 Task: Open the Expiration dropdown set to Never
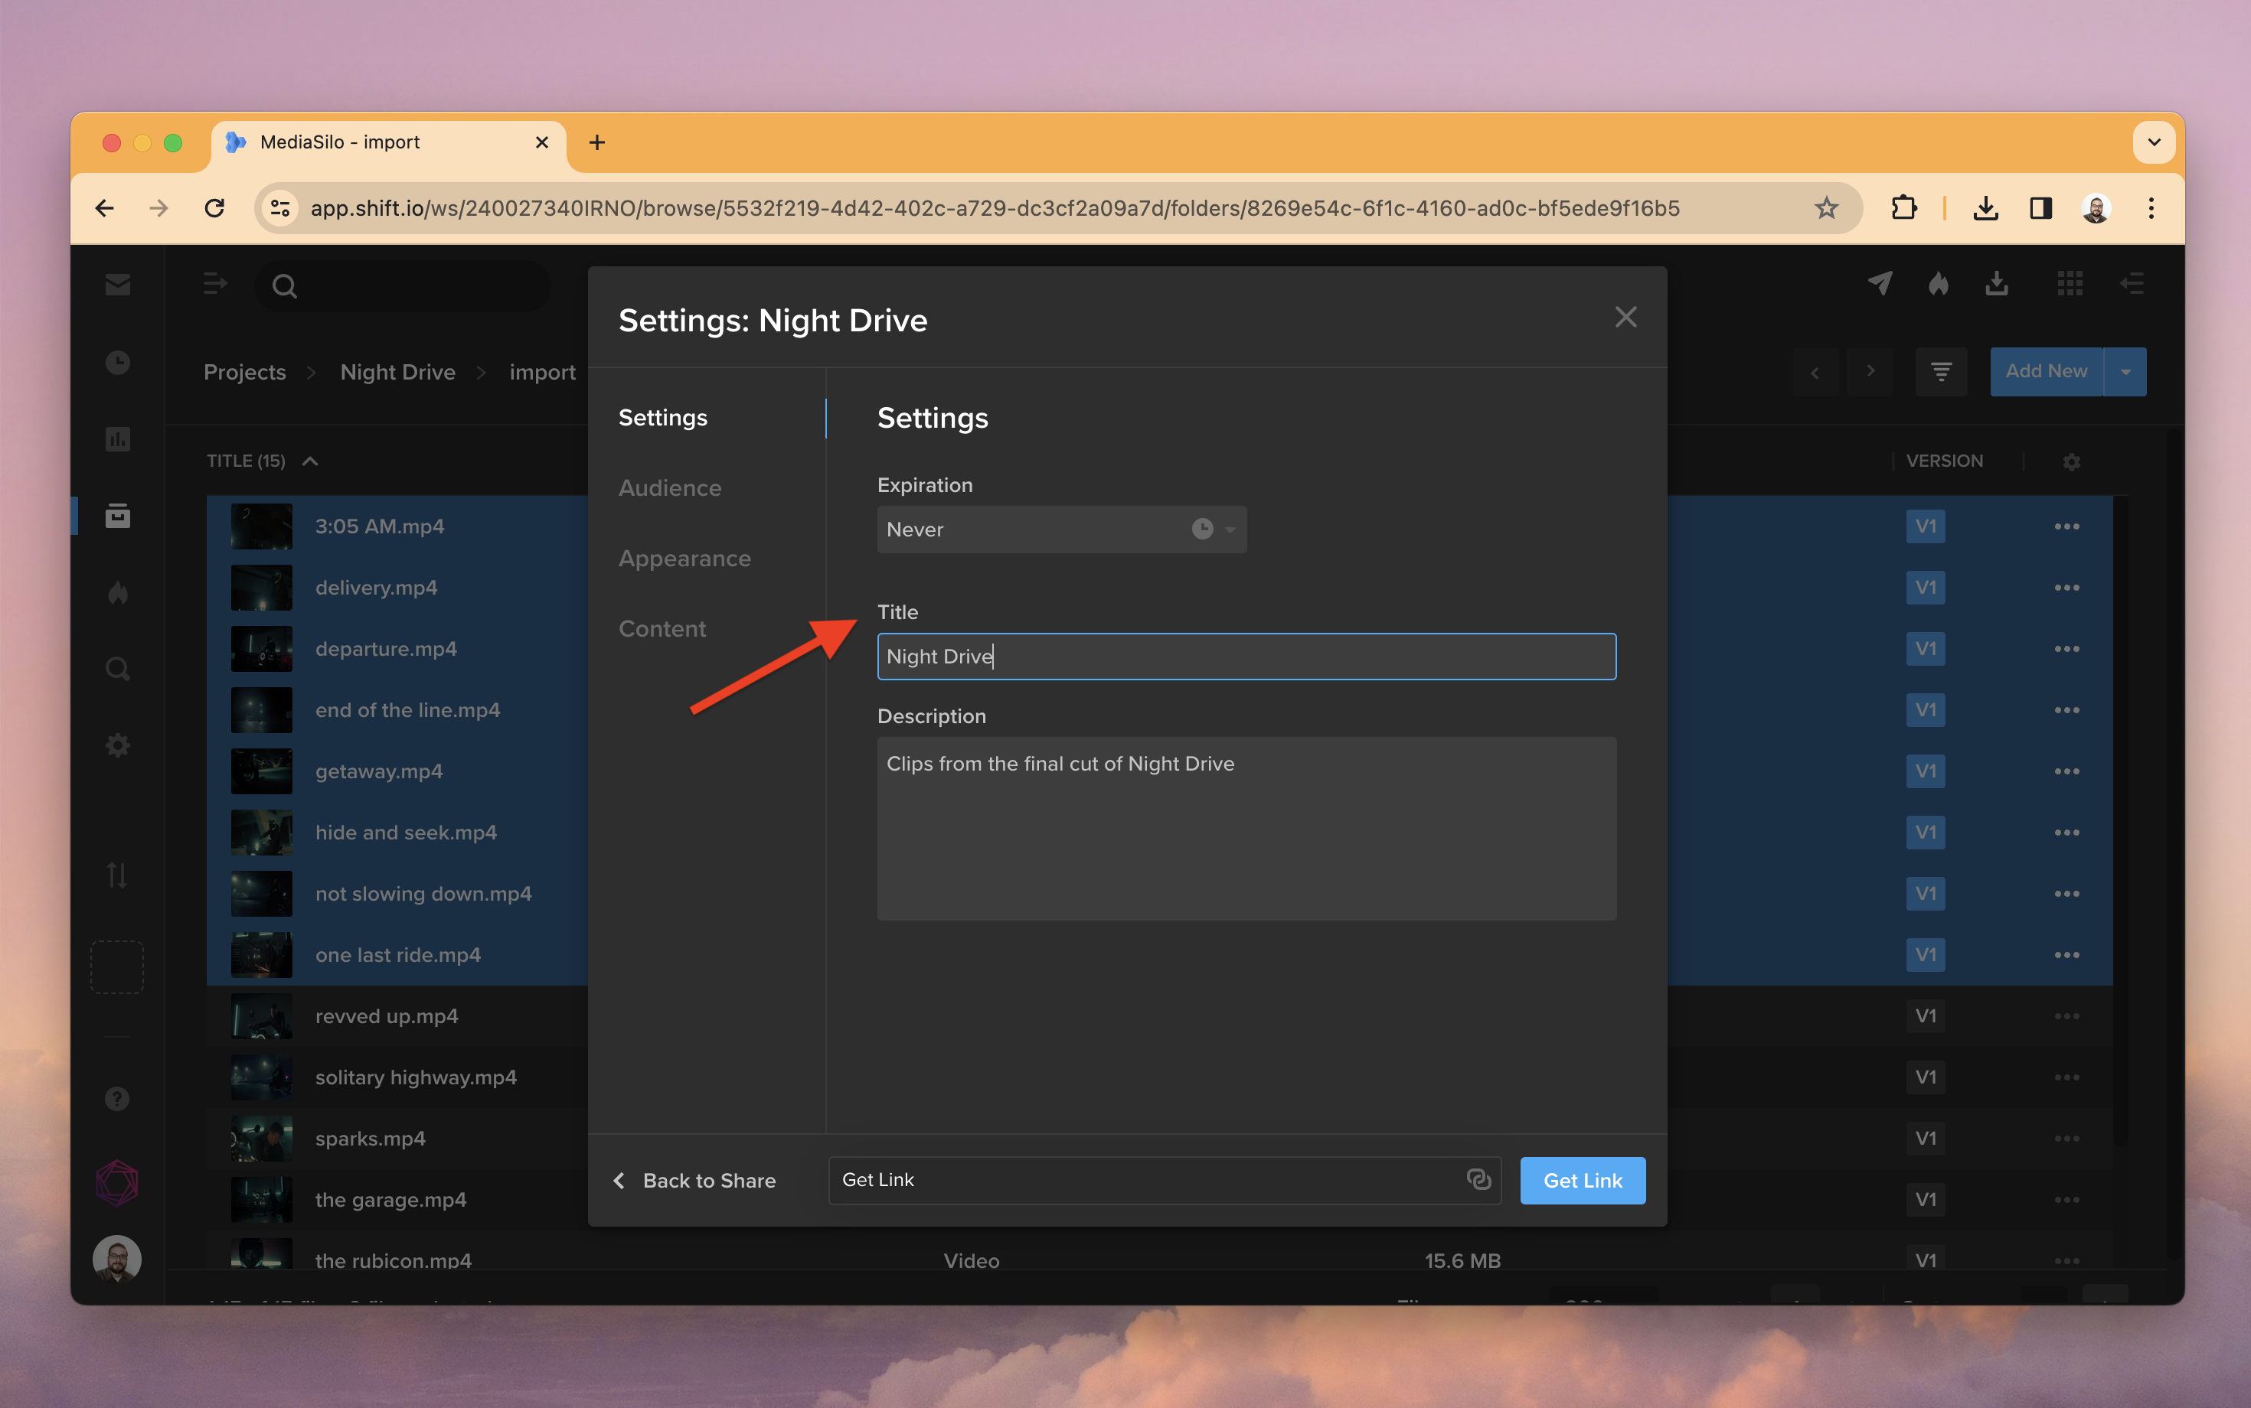coord(1061,529)
